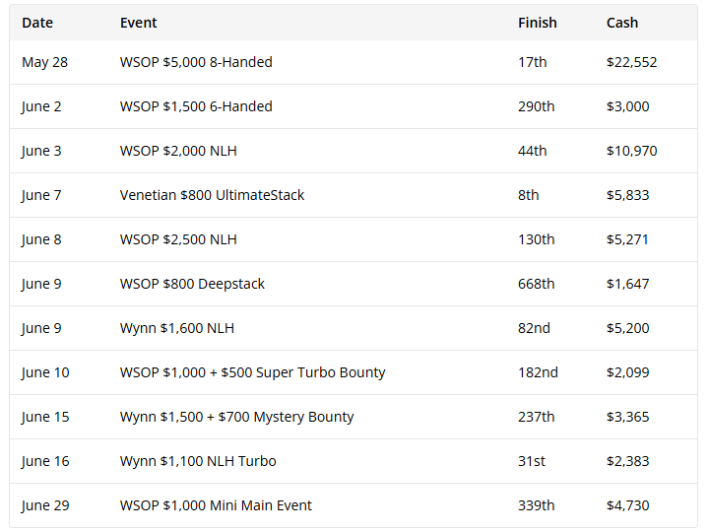The height and width of the screenshot is (532, 709).
Task: Select the Wynn $1,600 NLH event
Action: tap(177, 328)
